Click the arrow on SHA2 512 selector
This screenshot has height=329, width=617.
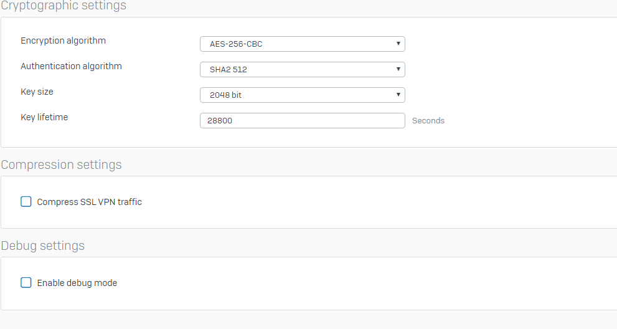[x=398, y=70]
